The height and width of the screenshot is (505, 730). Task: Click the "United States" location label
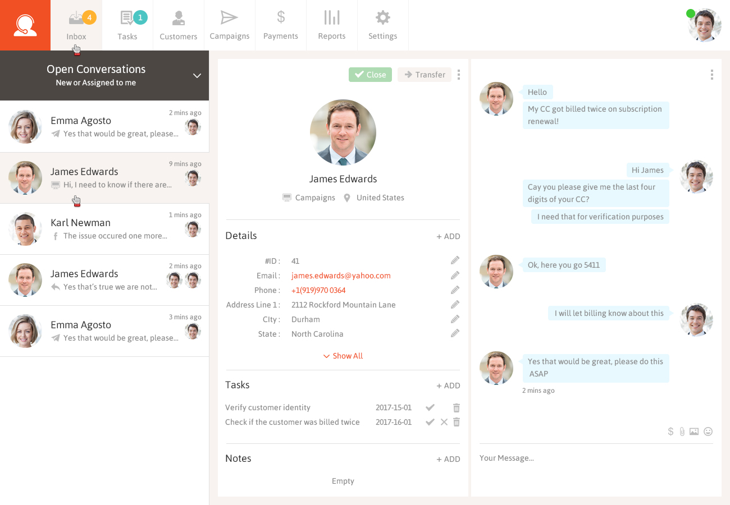tap(380, 198)
